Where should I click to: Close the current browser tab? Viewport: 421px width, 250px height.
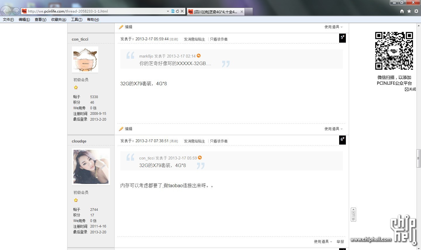(x=242, y=12)
